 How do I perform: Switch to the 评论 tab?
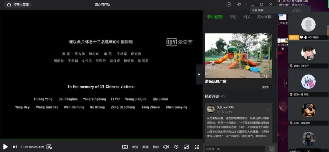tap(233, 17)
